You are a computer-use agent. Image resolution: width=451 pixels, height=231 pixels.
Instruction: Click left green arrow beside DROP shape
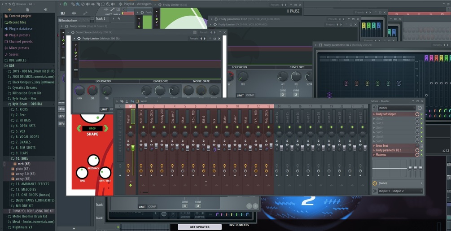(x=79, y=128)
